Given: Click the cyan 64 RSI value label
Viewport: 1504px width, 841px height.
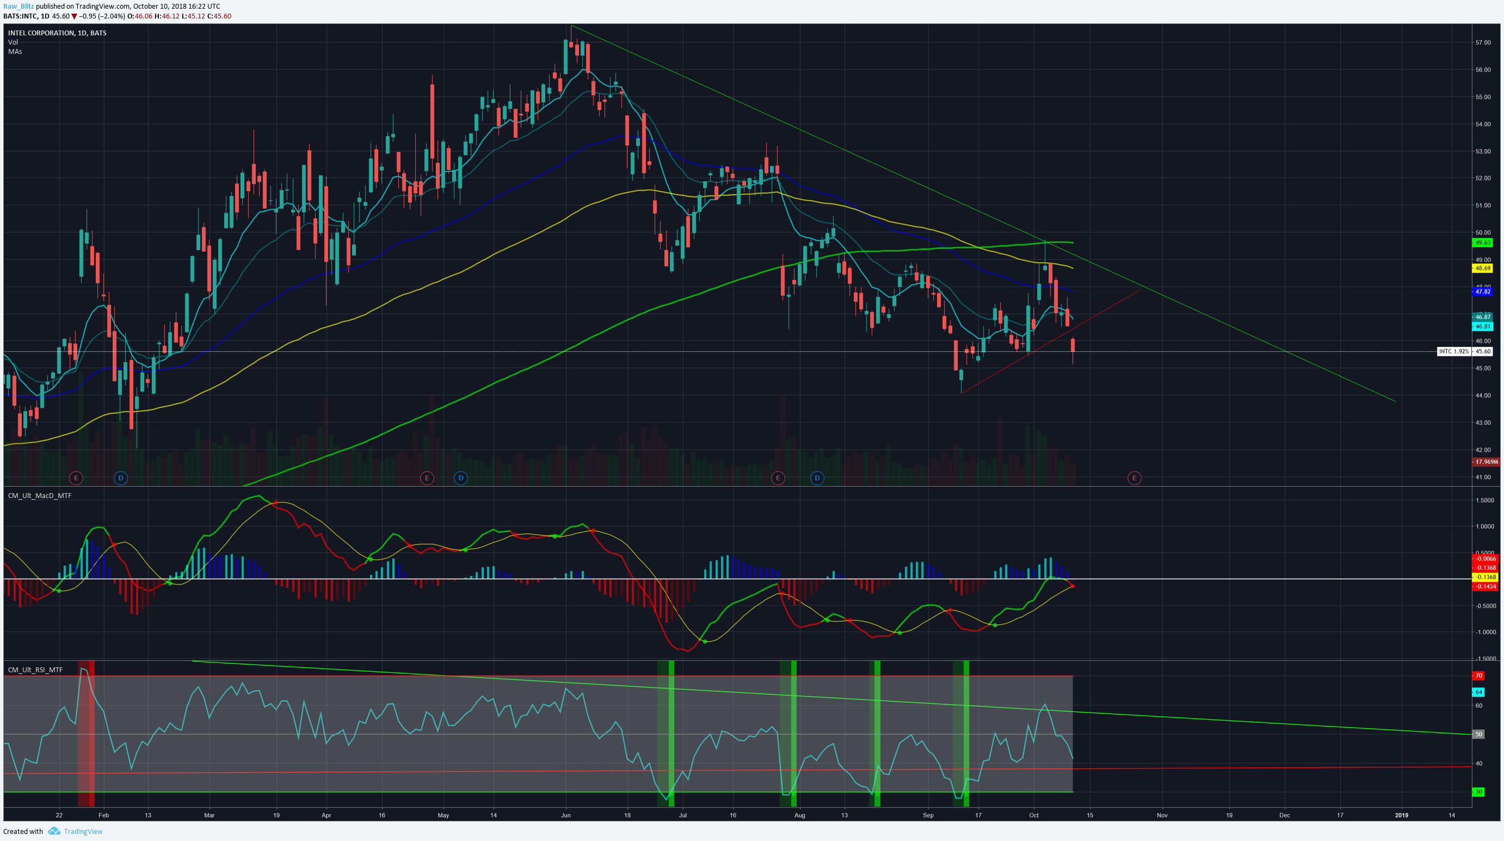Looking at the screenshot, I should coord(1478,692).
